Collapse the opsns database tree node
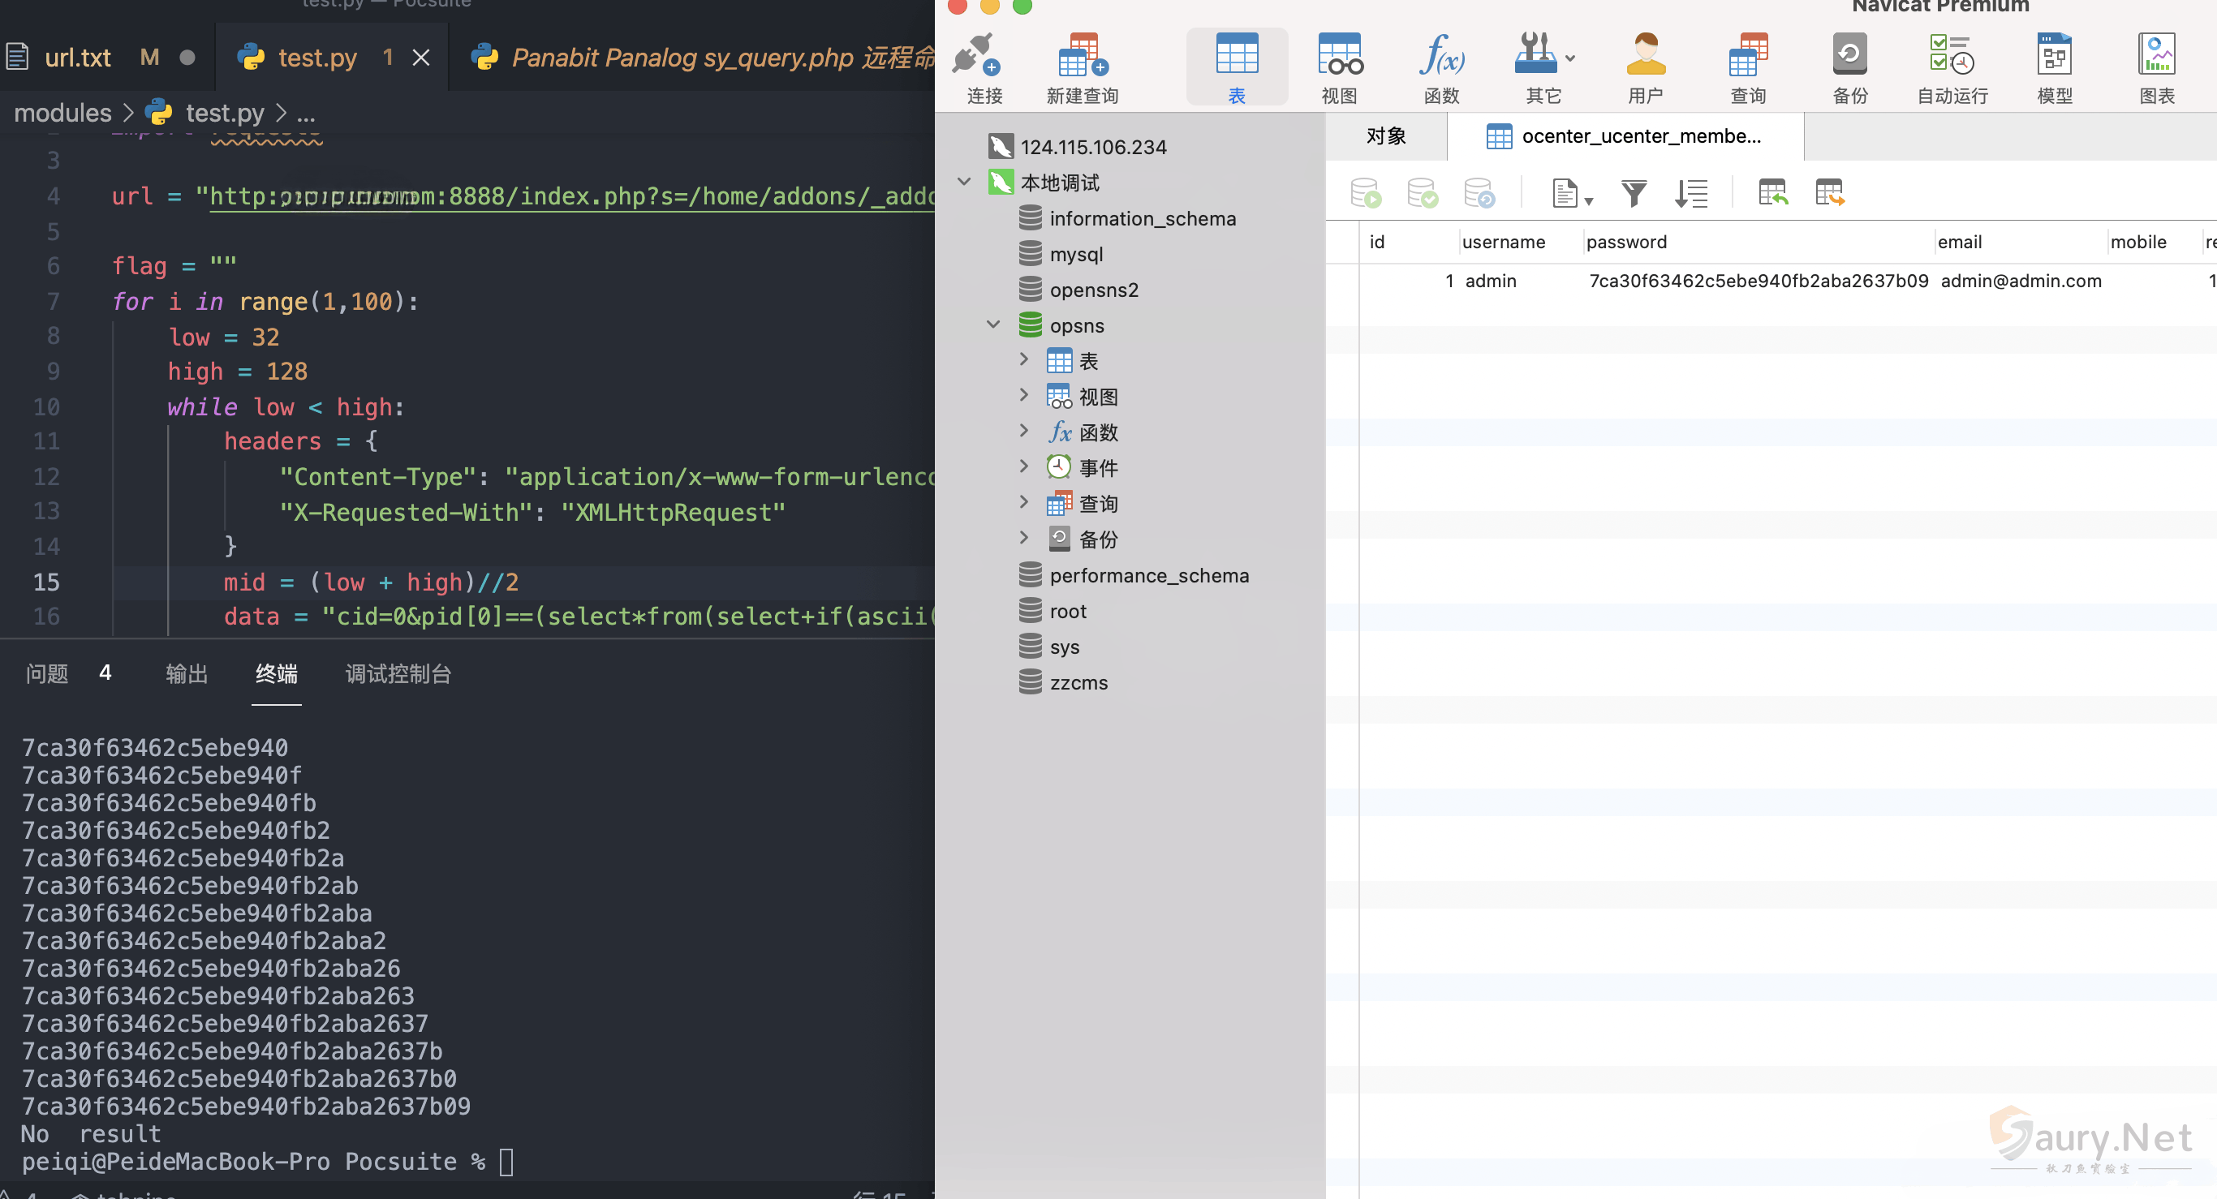 (993, 324)
